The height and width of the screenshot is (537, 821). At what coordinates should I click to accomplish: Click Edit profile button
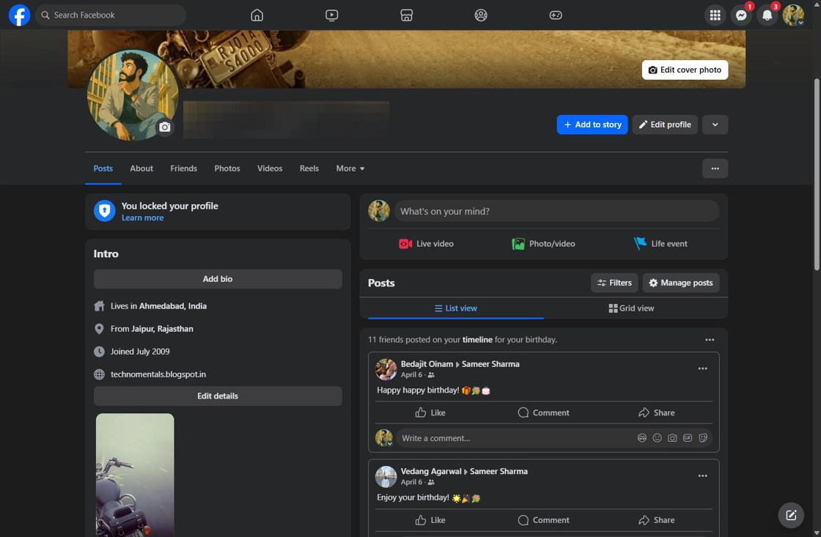tap(665, 125)
